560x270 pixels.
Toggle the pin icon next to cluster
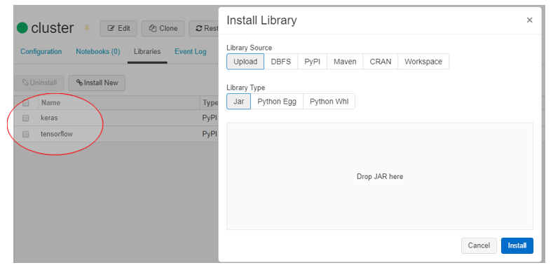[x=87, y=28]
